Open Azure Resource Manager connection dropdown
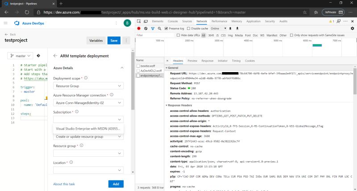Viewport: 357px width, 191px height. pyautogui.click(x=88, y=103)
